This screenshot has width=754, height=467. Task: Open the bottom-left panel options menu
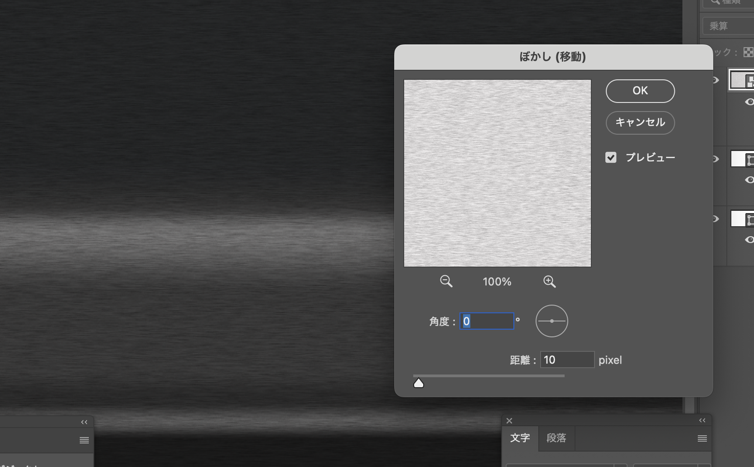click(x=84, y=440)
